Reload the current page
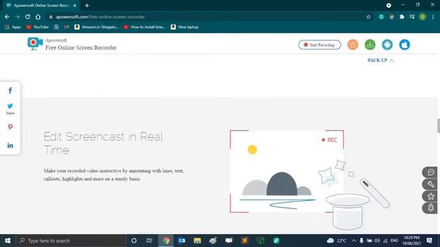 [27, 16]
